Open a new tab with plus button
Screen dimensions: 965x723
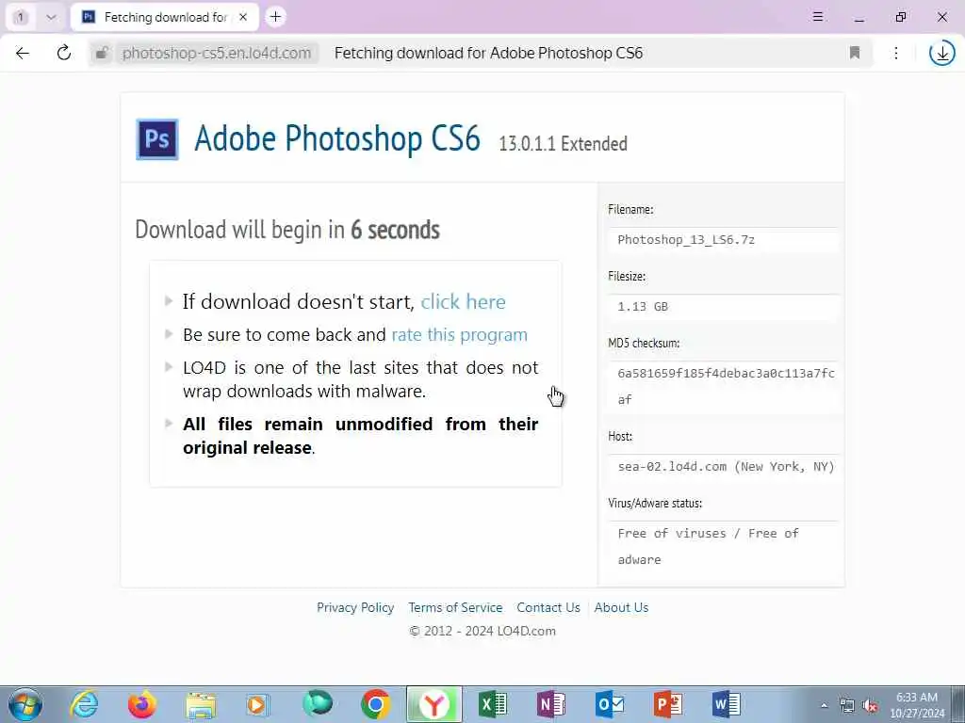point(276,17)
